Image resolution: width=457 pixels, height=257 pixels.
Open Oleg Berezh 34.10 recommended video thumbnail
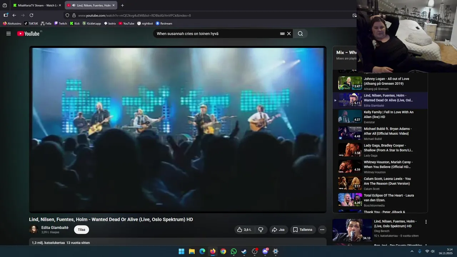352,230
